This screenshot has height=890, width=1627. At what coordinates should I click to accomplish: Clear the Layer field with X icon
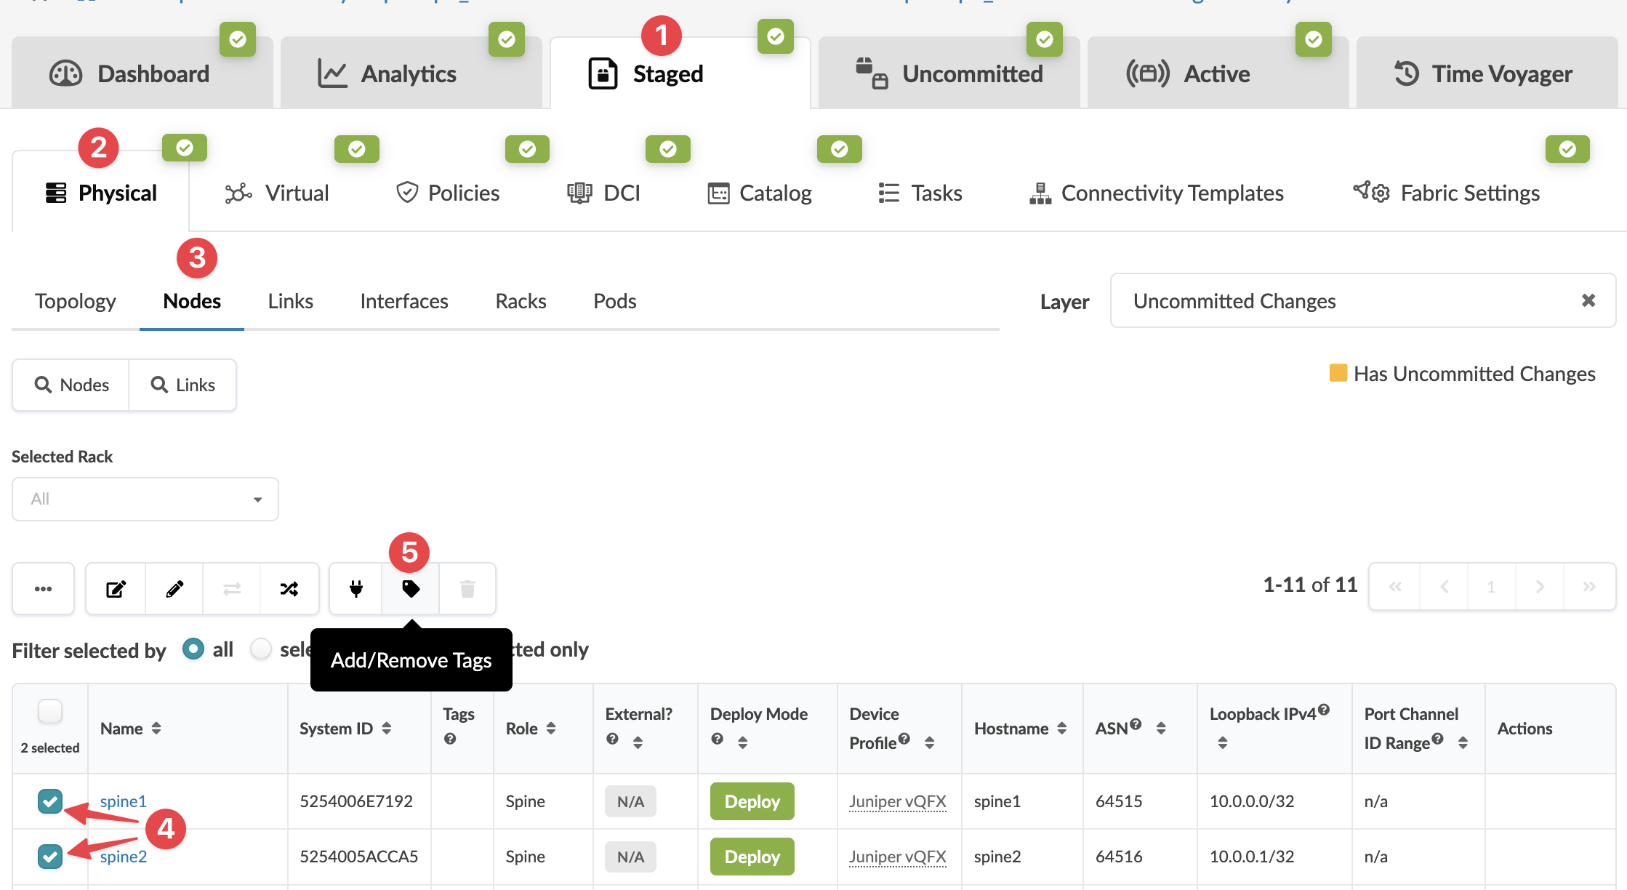1588,300
